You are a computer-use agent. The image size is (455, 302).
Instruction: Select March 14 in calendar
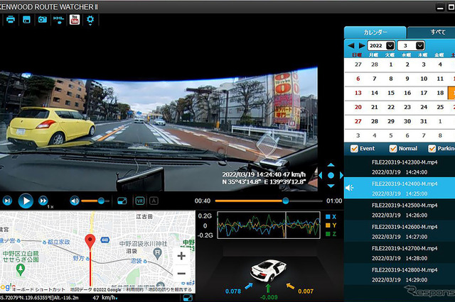click(375, 93)
